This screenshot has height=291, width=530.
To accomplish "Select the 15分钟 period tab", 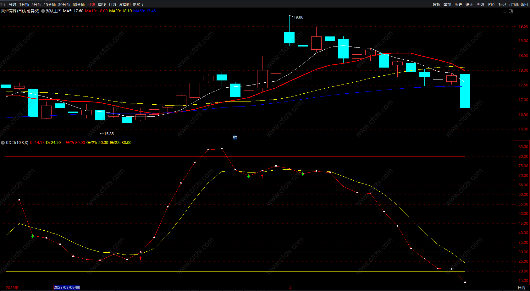I will point(50,5).
